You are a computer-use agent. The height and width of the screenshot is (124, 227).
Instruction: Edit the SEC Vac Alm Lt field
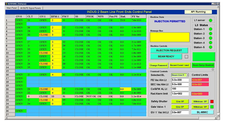pyautogui.click(x=180, y=84)
